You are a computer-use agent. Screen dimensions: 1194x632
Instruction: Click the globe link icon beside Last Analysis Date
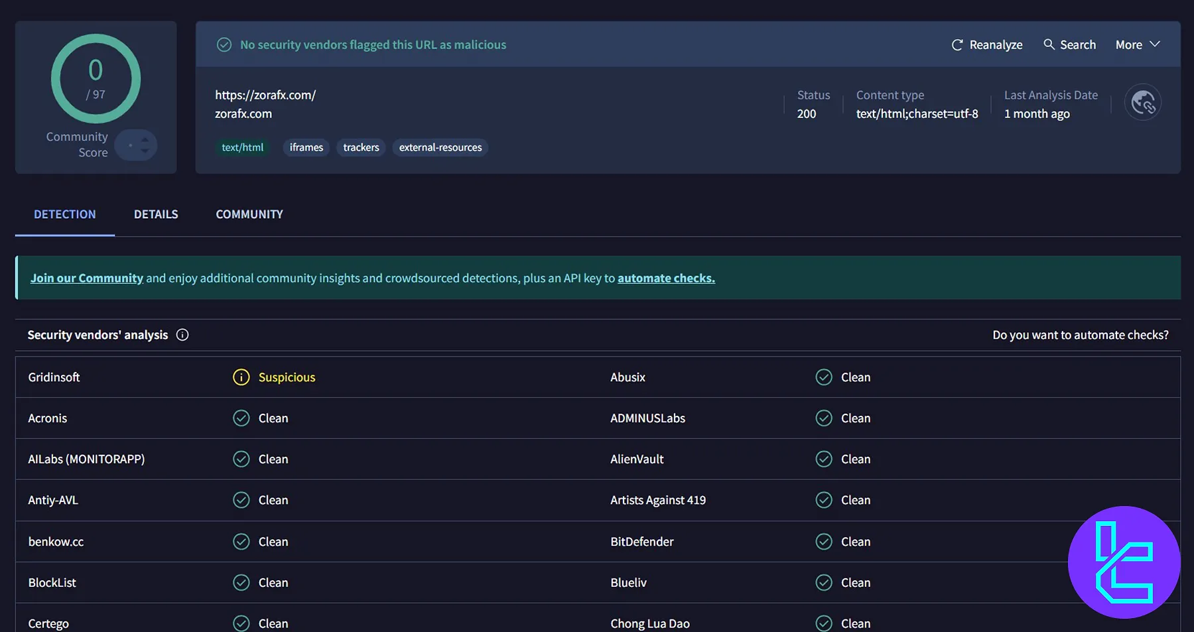tap(1142, 103)
